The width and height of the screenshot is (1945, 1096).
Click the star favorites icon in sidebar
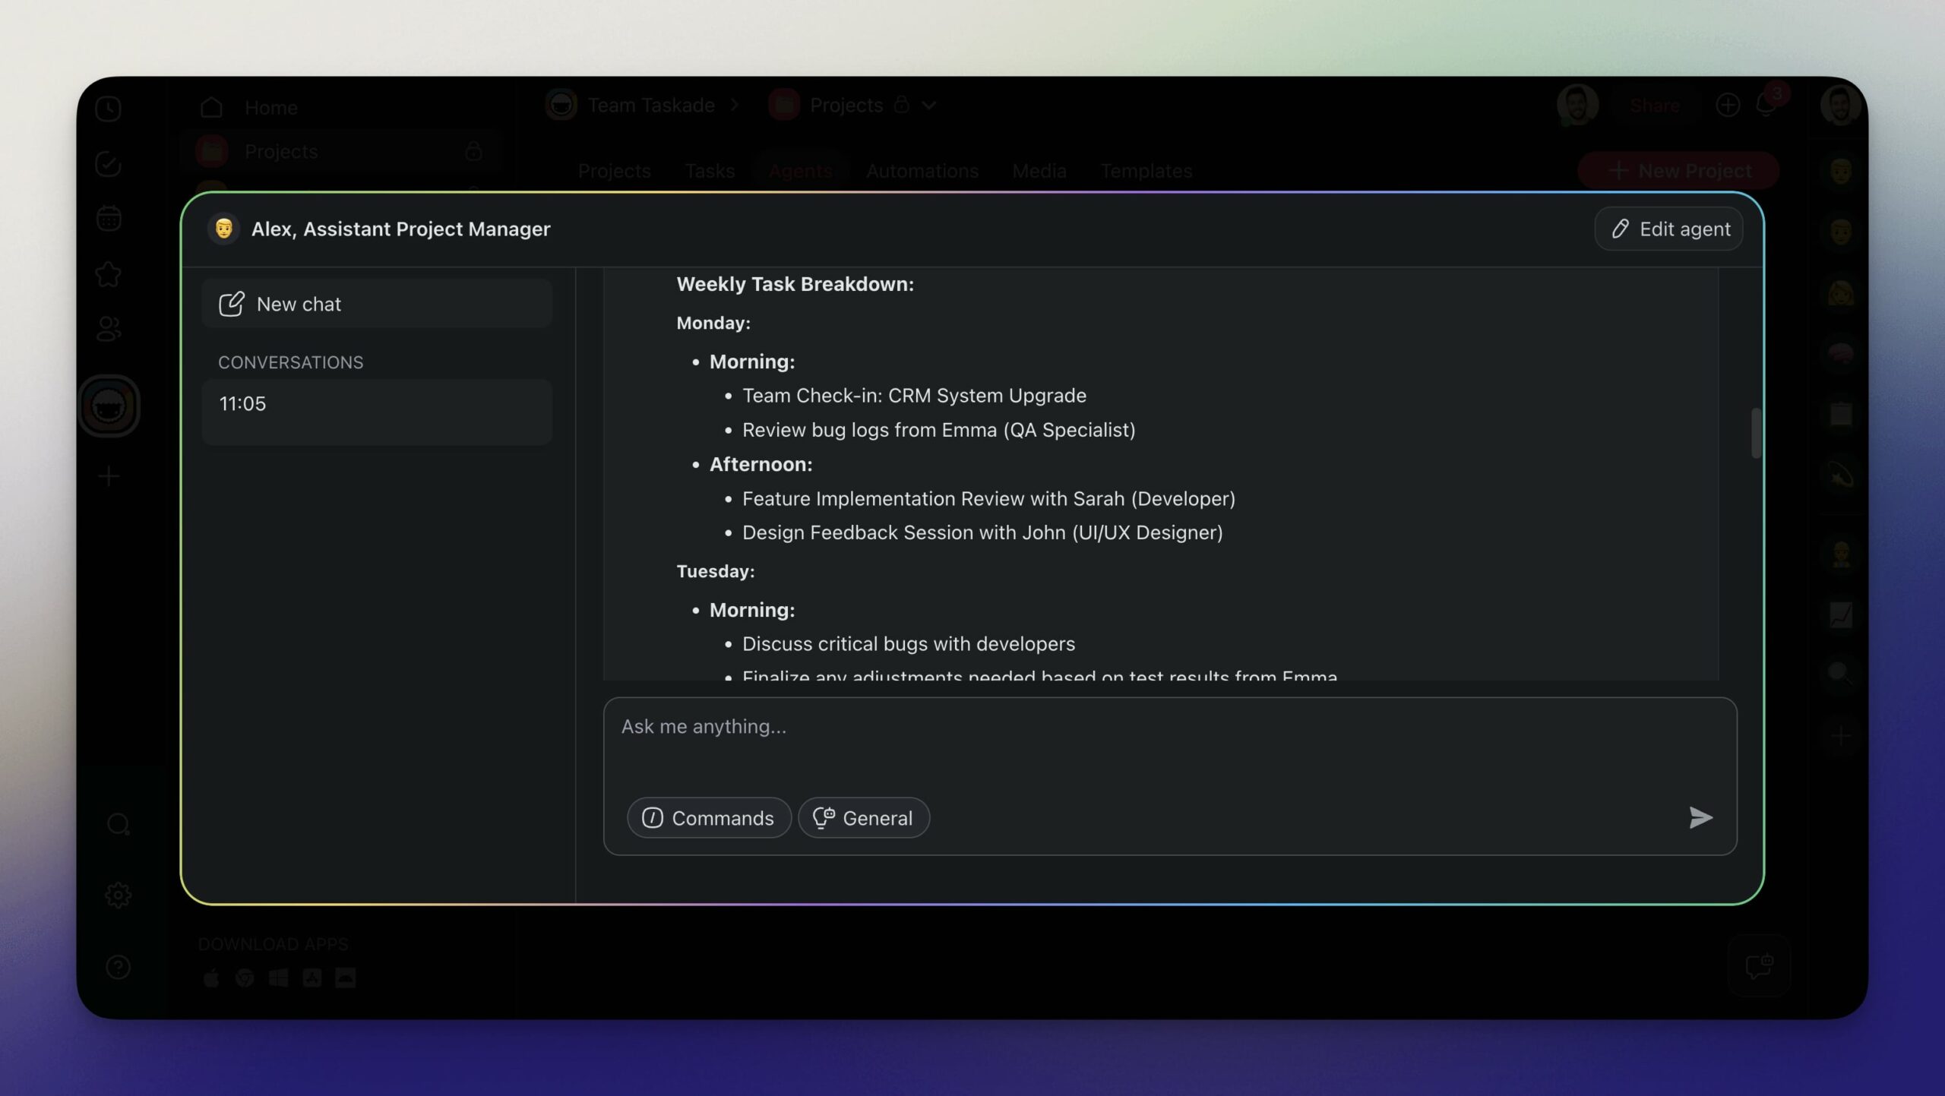109,274
